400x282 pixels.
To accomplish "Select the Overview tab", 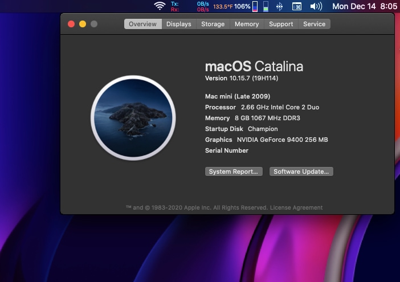I will (143, 24).
